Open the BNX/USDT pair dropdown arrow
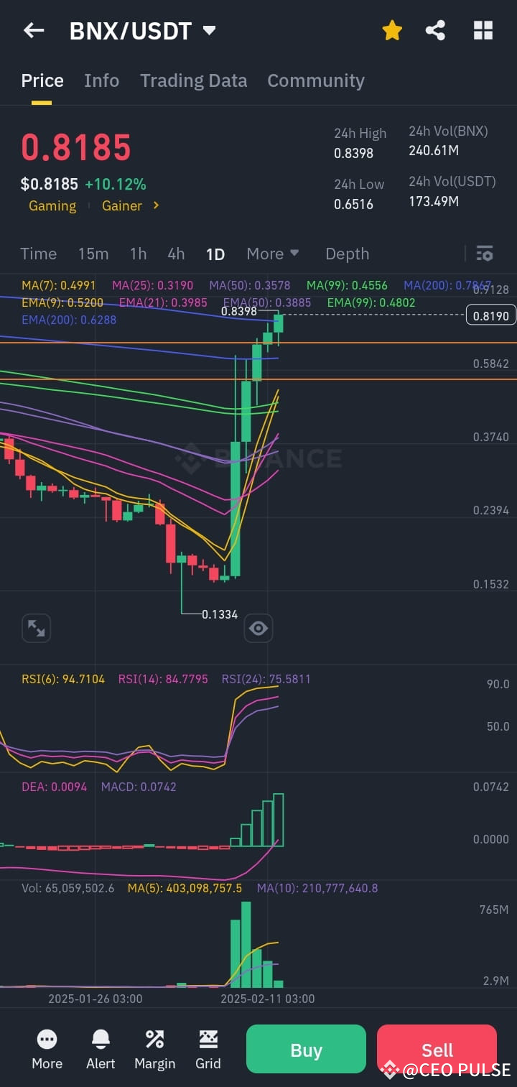 coord(209,31)
